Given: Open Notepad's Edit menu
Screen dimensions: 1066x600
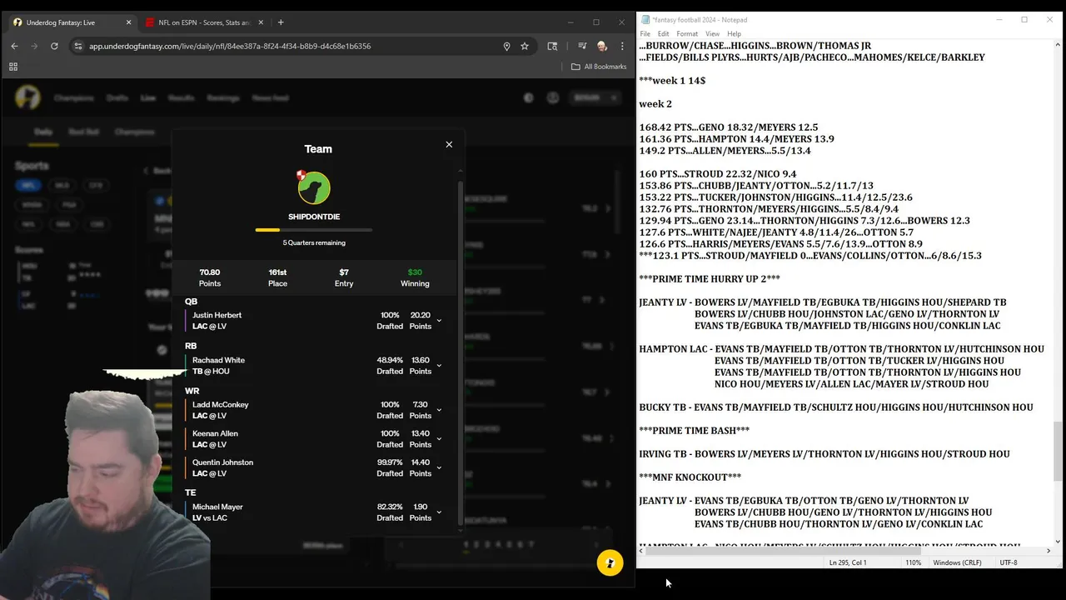Looking at the screenshot, I should coord(663,34).
